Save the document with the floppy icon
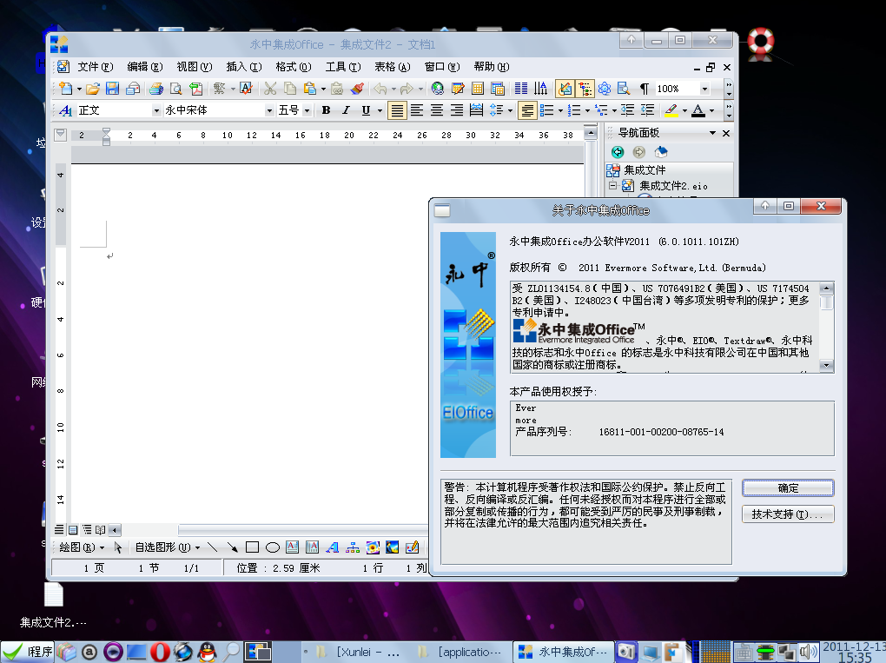 pyautogui.click(x=112, y=89)
